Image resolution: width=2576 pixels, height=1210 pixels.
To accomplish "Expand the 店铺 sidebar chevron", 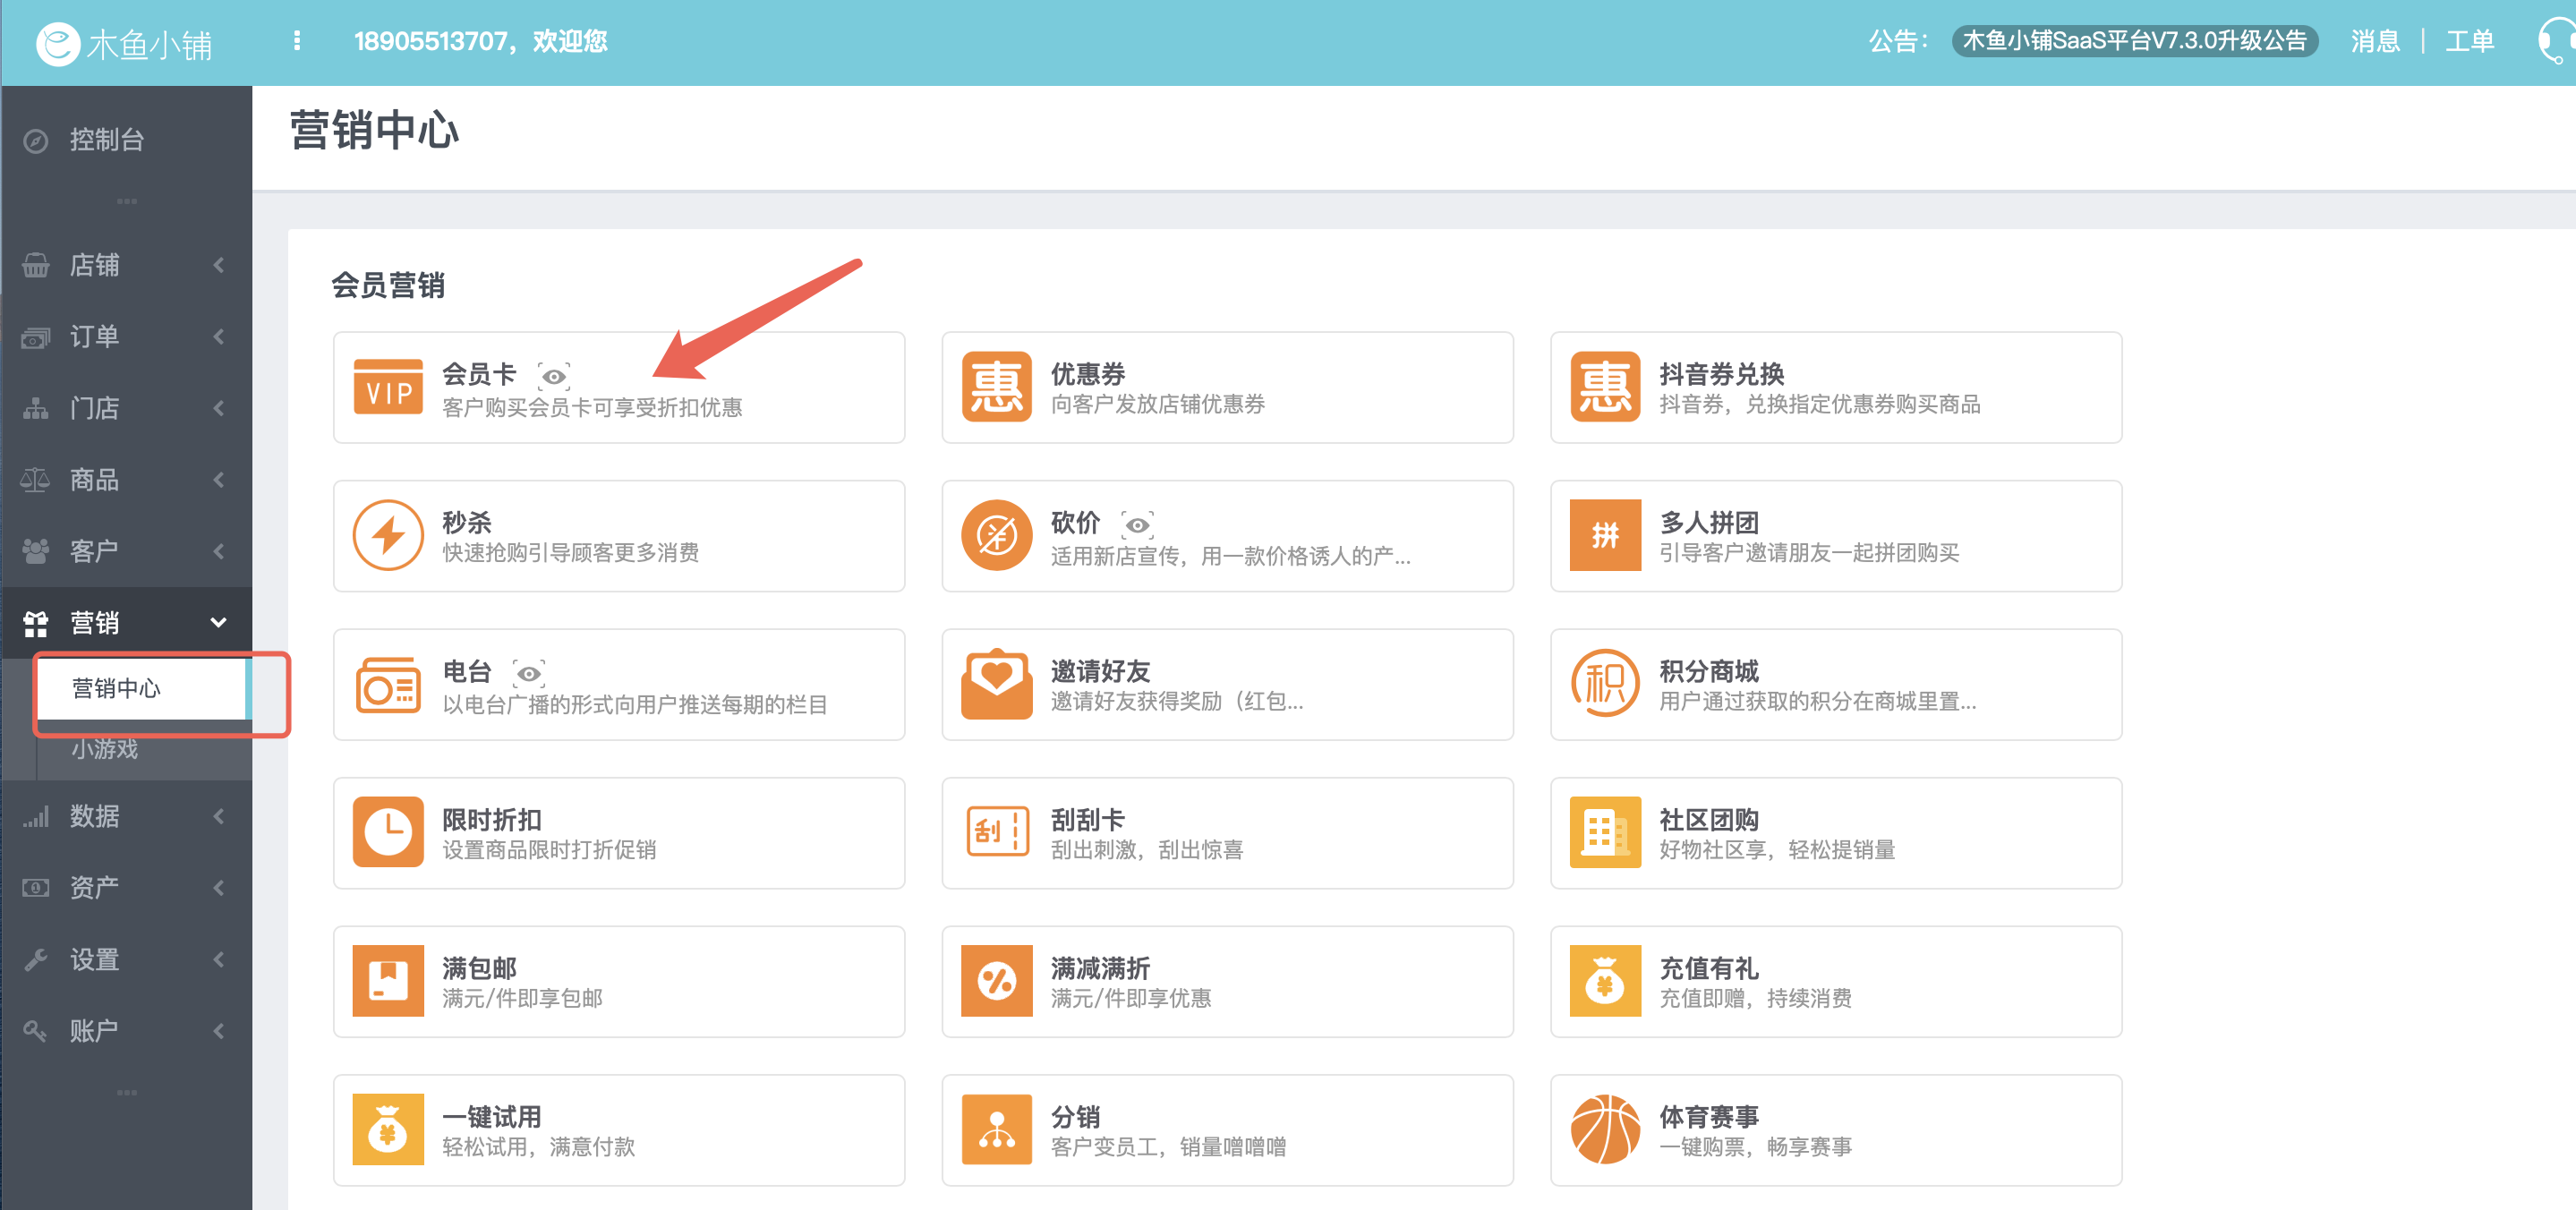I will 218,265.
